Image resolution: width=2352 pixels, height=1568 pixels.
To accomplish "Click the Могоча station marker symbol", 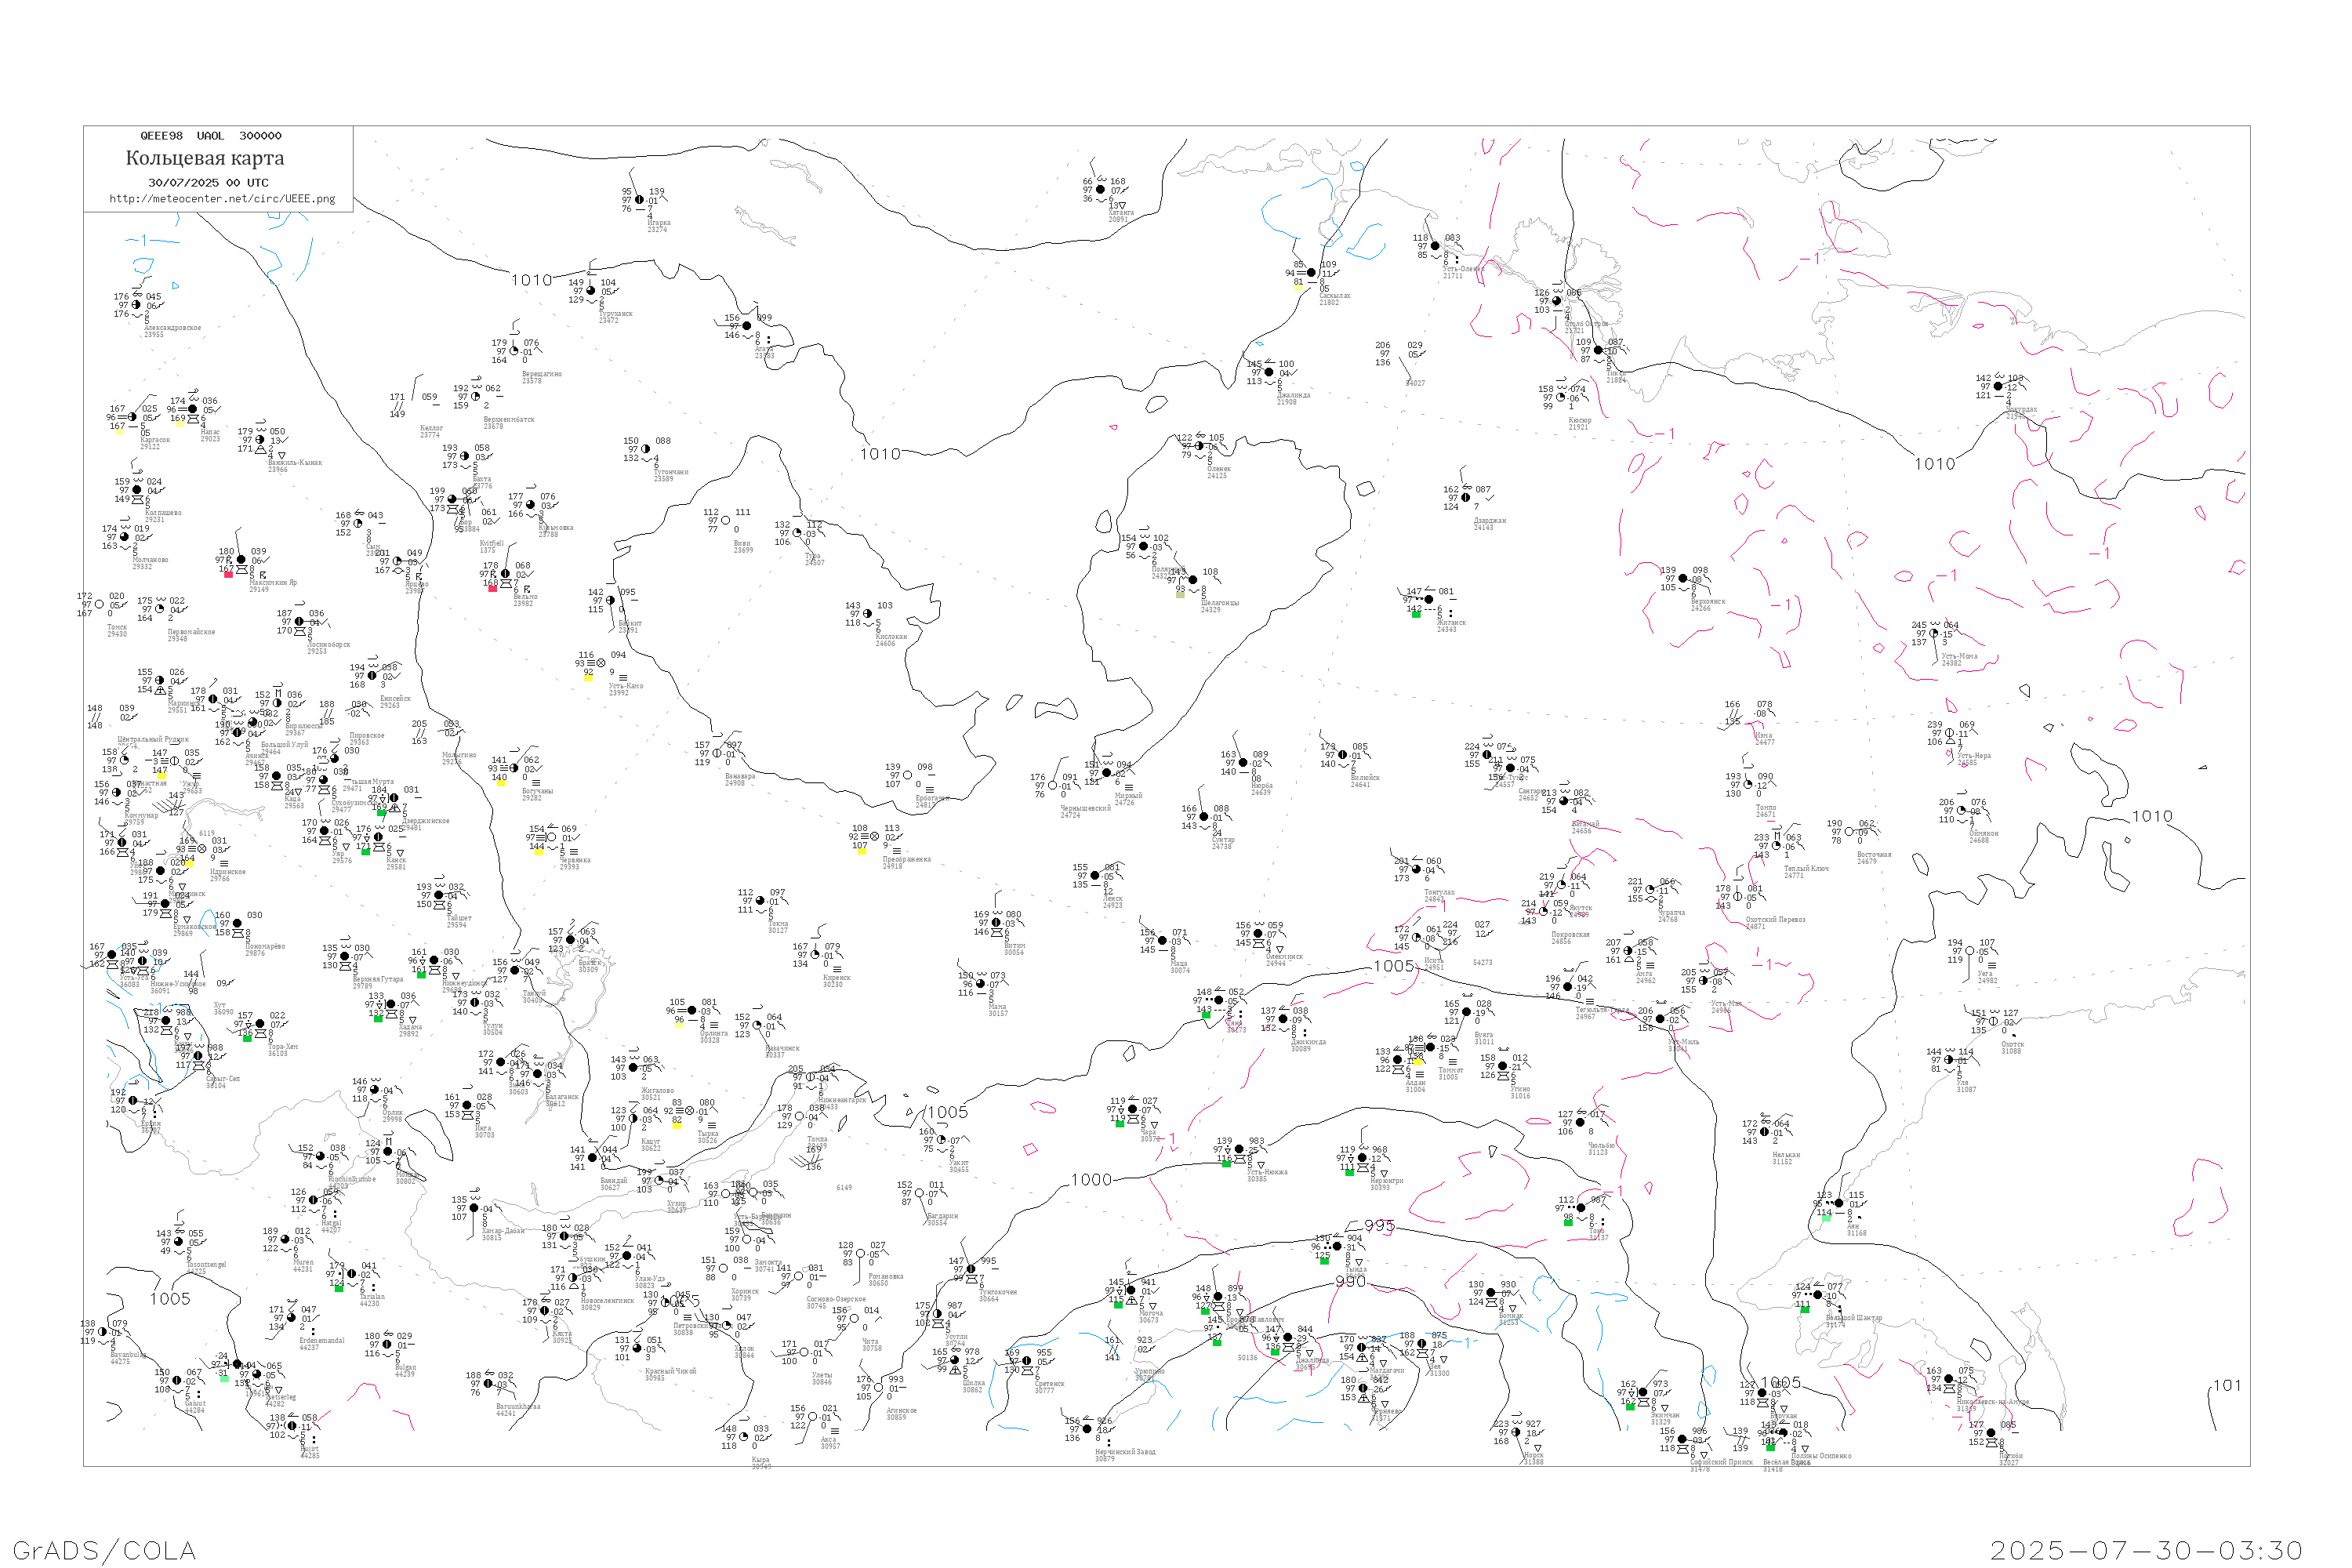I will [1131, 1290].
